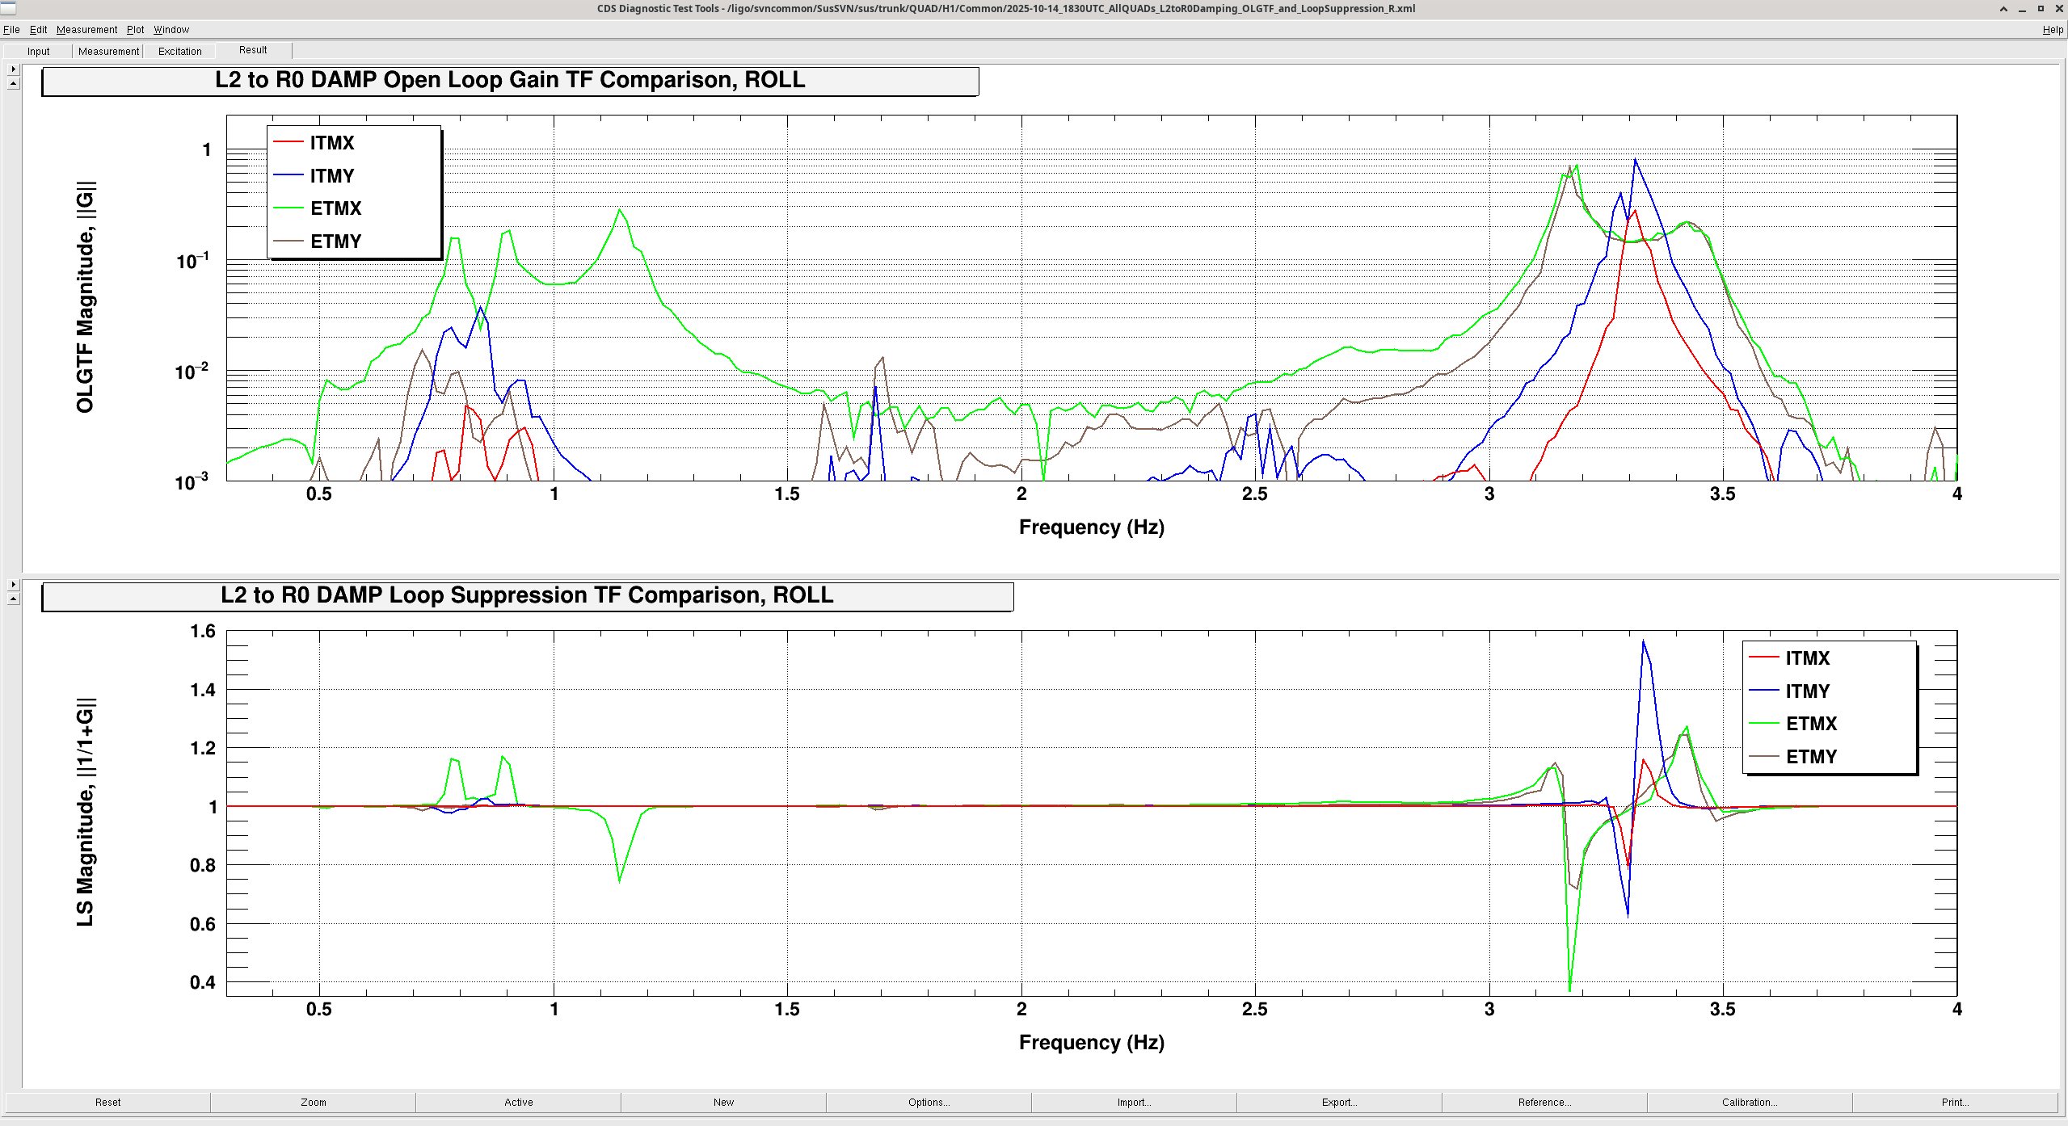Switch to the Excitation tab
The image size is (2068, 1126).
click(179, 51)
